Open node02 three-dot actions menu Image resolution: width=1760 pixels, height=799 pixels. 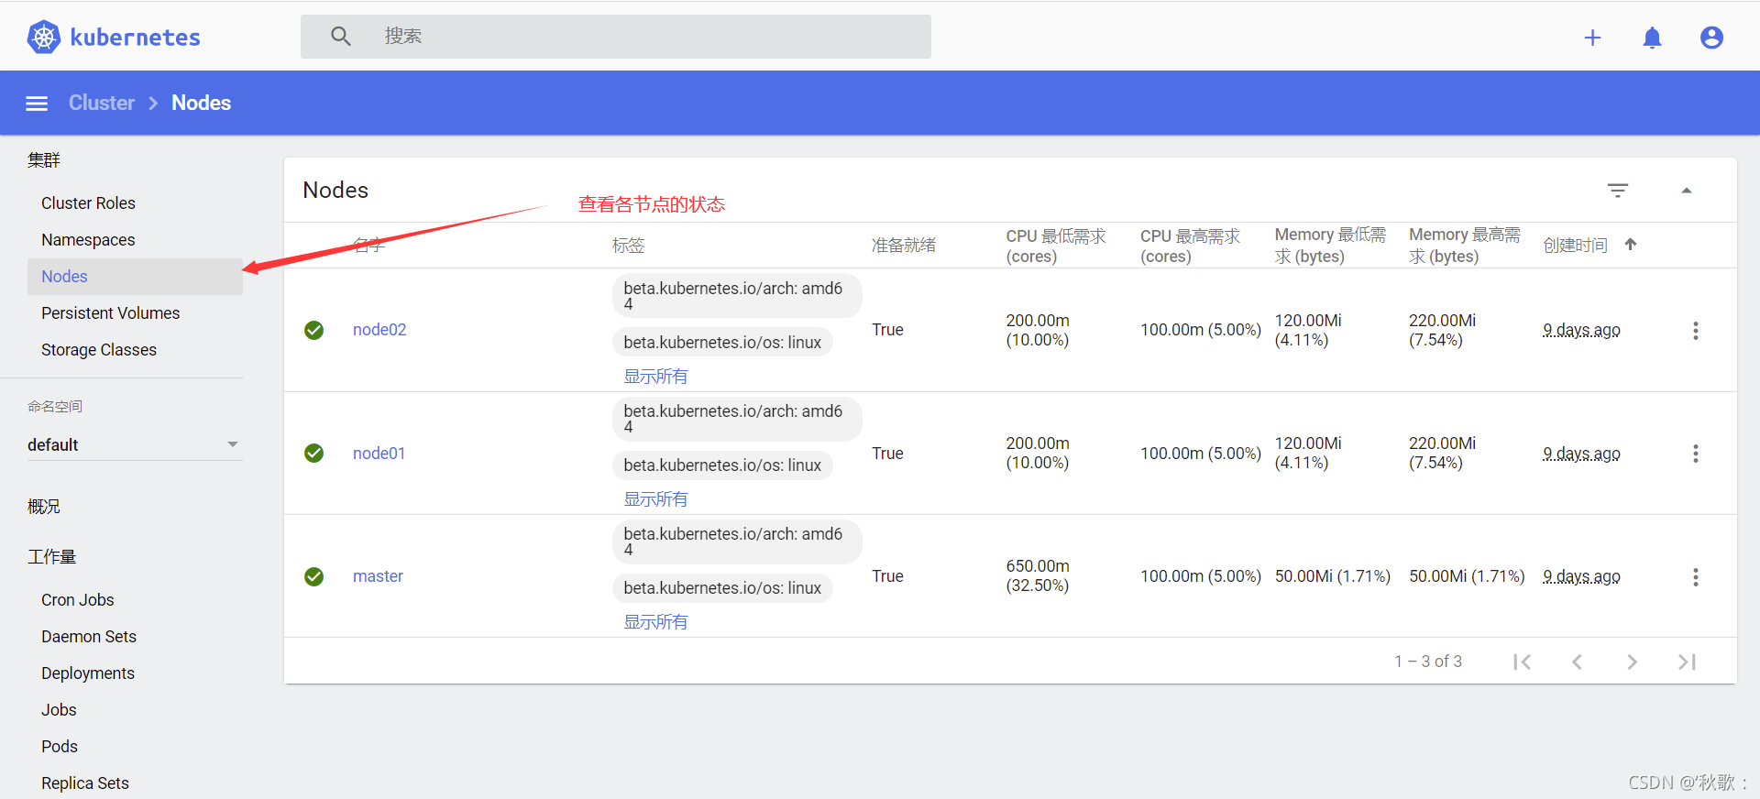(1696, 331)
